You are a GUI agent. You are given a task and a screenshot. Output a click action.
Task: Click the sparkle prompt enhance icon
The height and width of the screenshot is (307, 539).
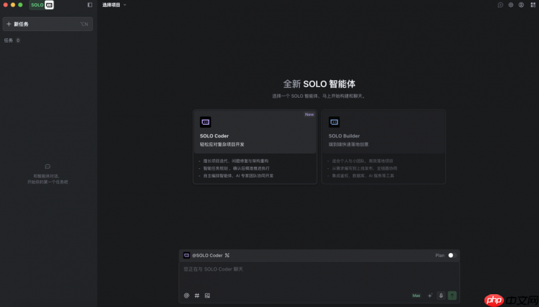pos(430,296)
